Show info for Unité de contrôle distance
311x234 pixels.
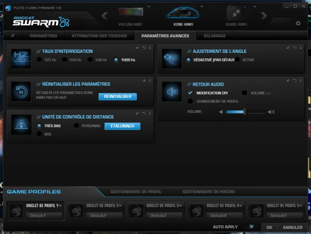coord(150,114)
